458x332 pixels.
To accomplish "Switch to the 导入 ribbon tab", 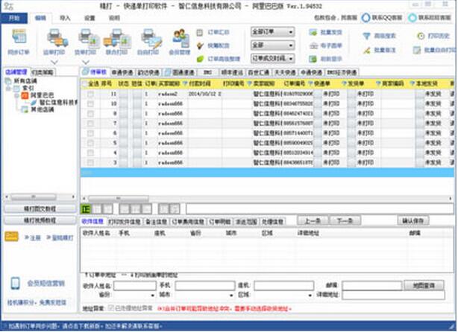I will pyautogui.click(x=65, y=16).
